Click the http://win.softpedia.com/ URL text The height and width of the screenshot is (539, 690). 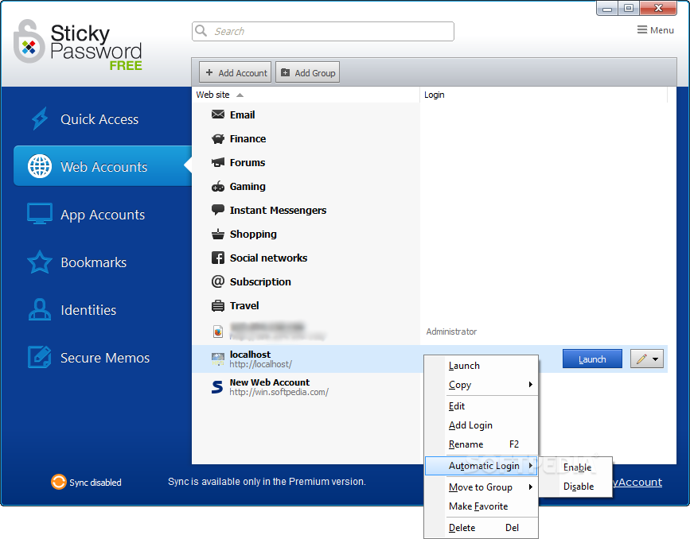[x=279, y=392]
